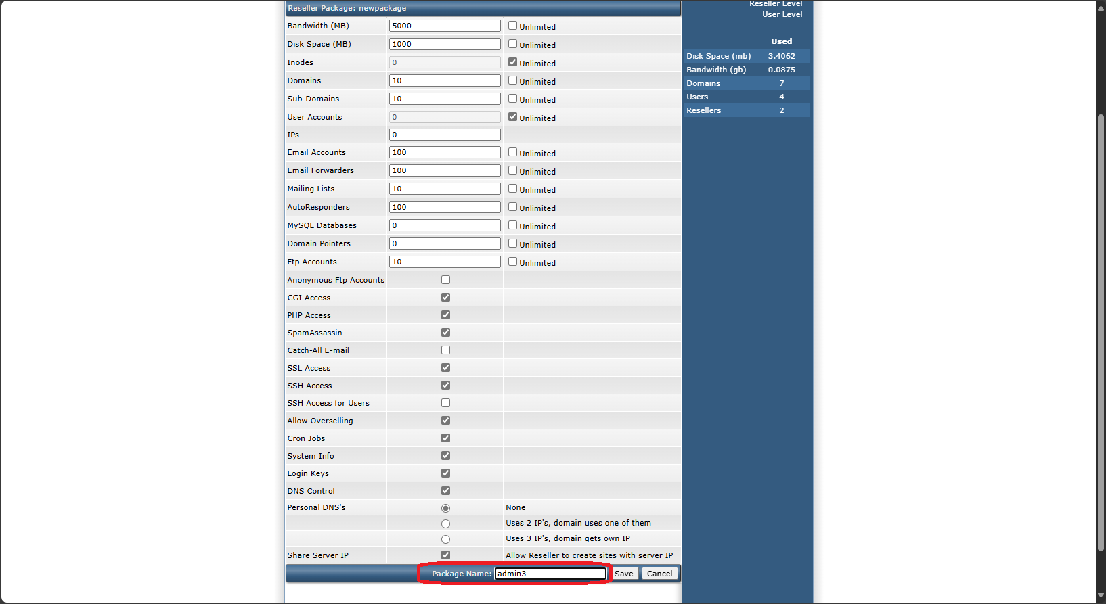Enable the Catch-All E-mail checkbox

point(445,350)
